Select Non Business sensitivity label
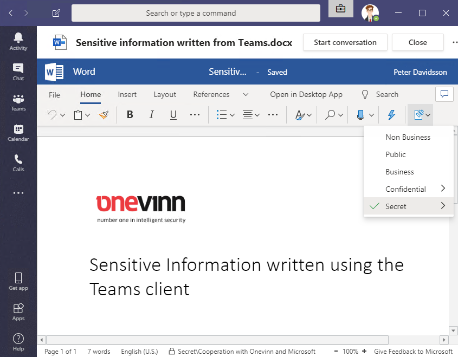This screenshot has height=357, width=458. (x=409, y=137)
